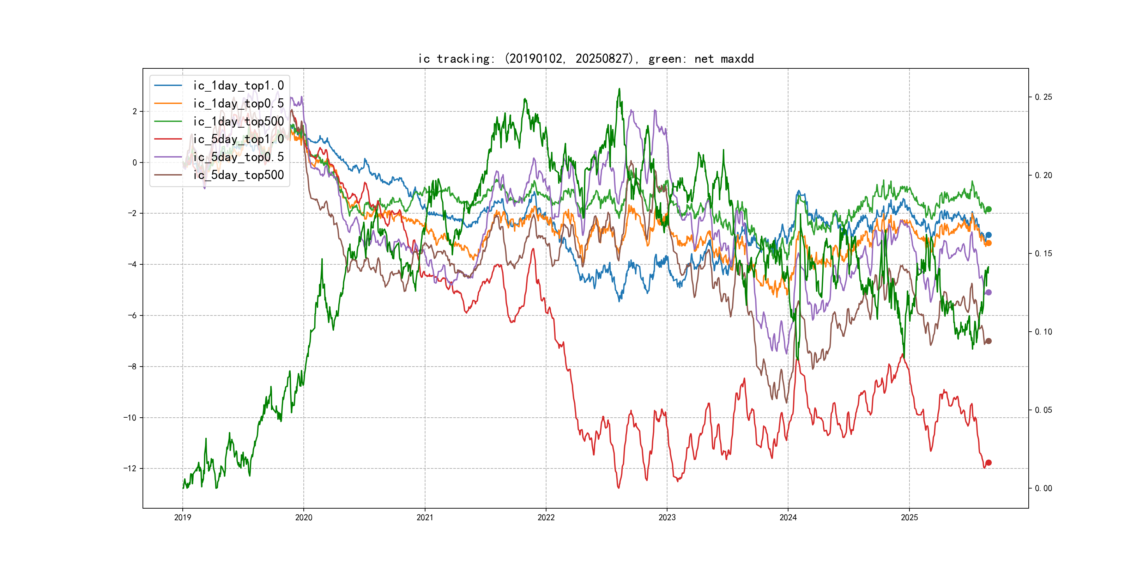Click the red end-point marker dot

tap(988, 462)
